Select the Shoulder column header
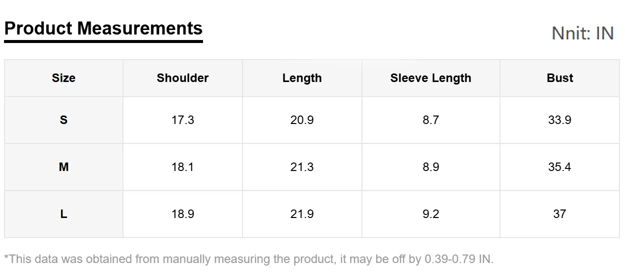Screen dimensions: 625x275 tap(182, 78)
